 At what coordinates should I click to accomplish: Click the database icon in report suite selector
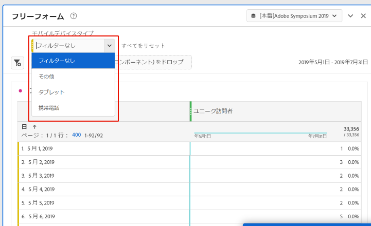253,16
